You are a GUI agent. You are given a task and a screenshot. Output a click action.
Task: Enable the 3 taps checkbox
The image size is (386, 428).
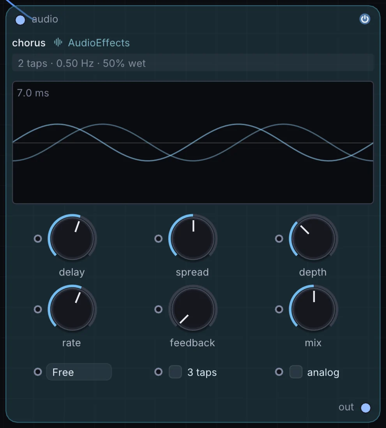coord(175,372)
